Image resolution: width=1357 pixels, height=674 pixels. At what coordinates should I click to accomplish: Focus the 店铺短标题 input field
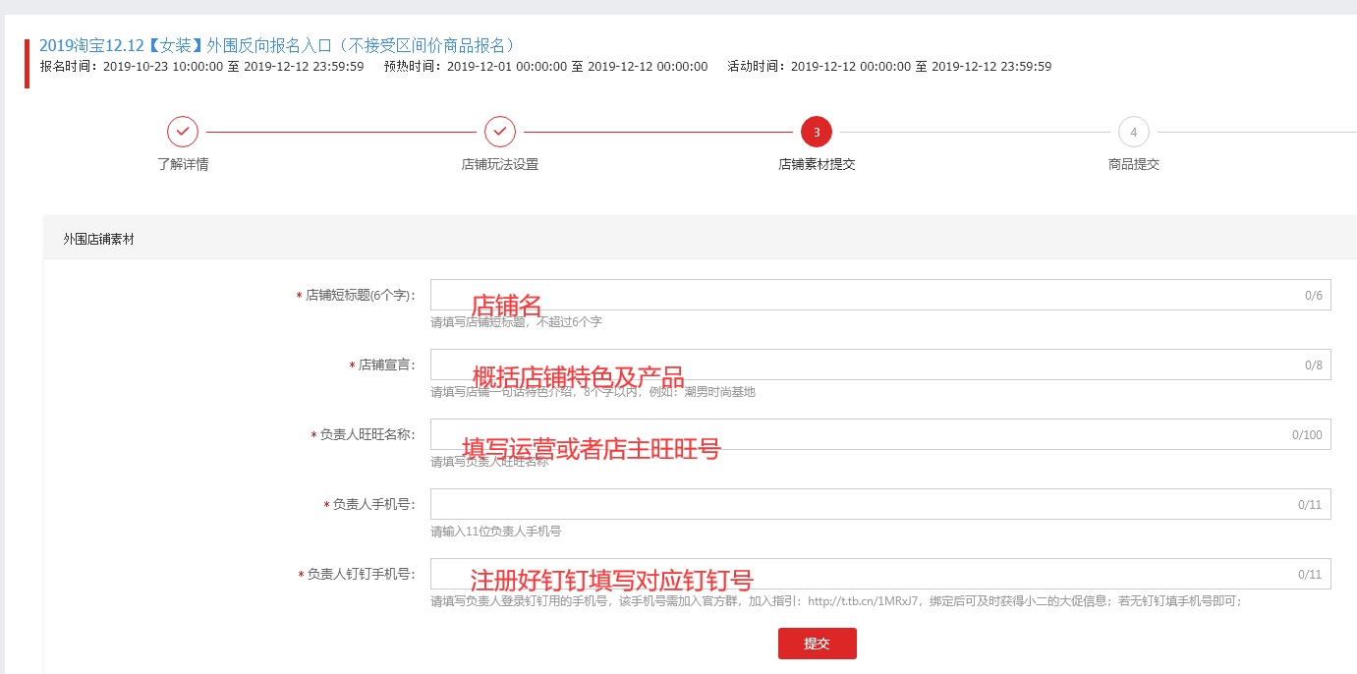880,295
